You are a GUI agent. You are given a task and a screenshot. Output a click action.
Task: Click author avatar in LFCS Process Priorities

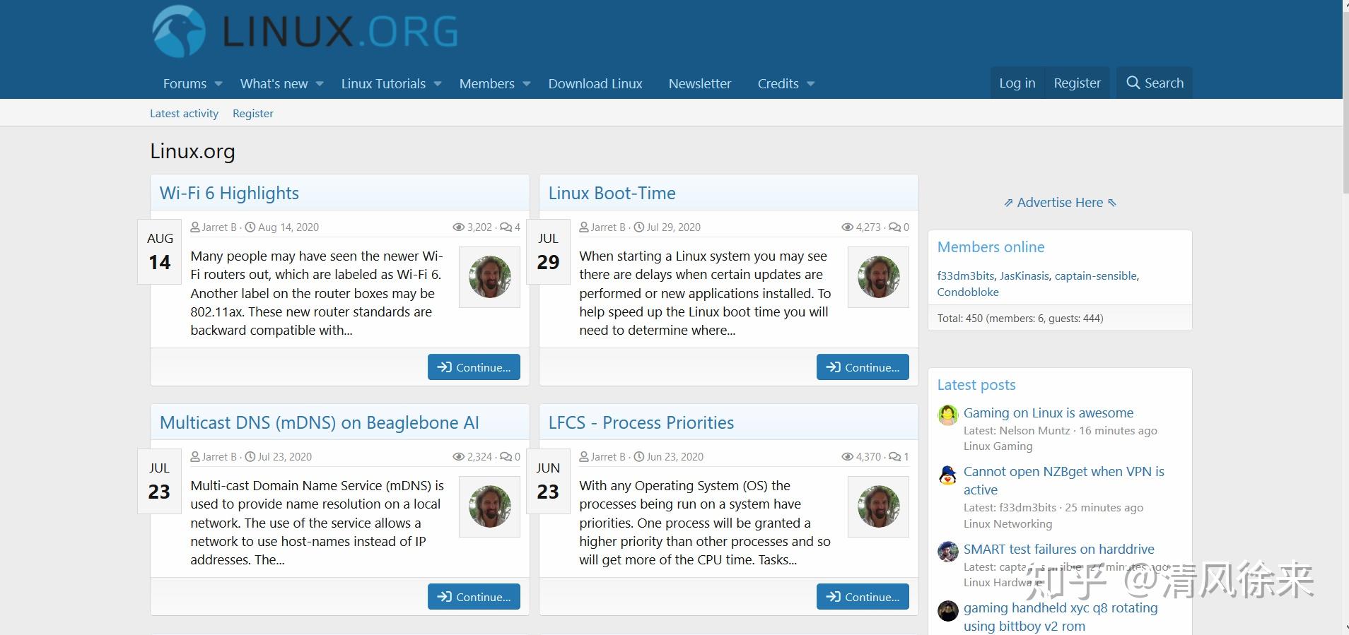coord(878,506)
